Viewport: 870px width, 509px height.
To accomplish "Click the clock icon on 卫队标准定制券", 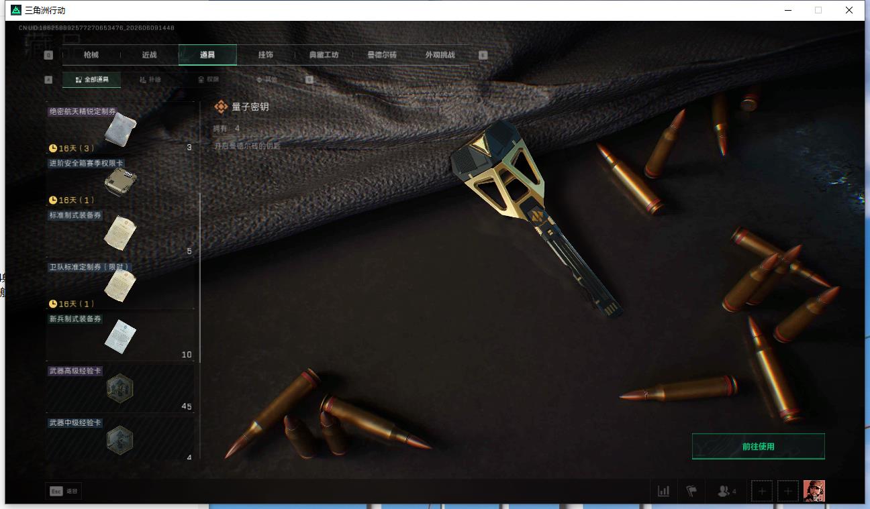I will coord(53,304).
